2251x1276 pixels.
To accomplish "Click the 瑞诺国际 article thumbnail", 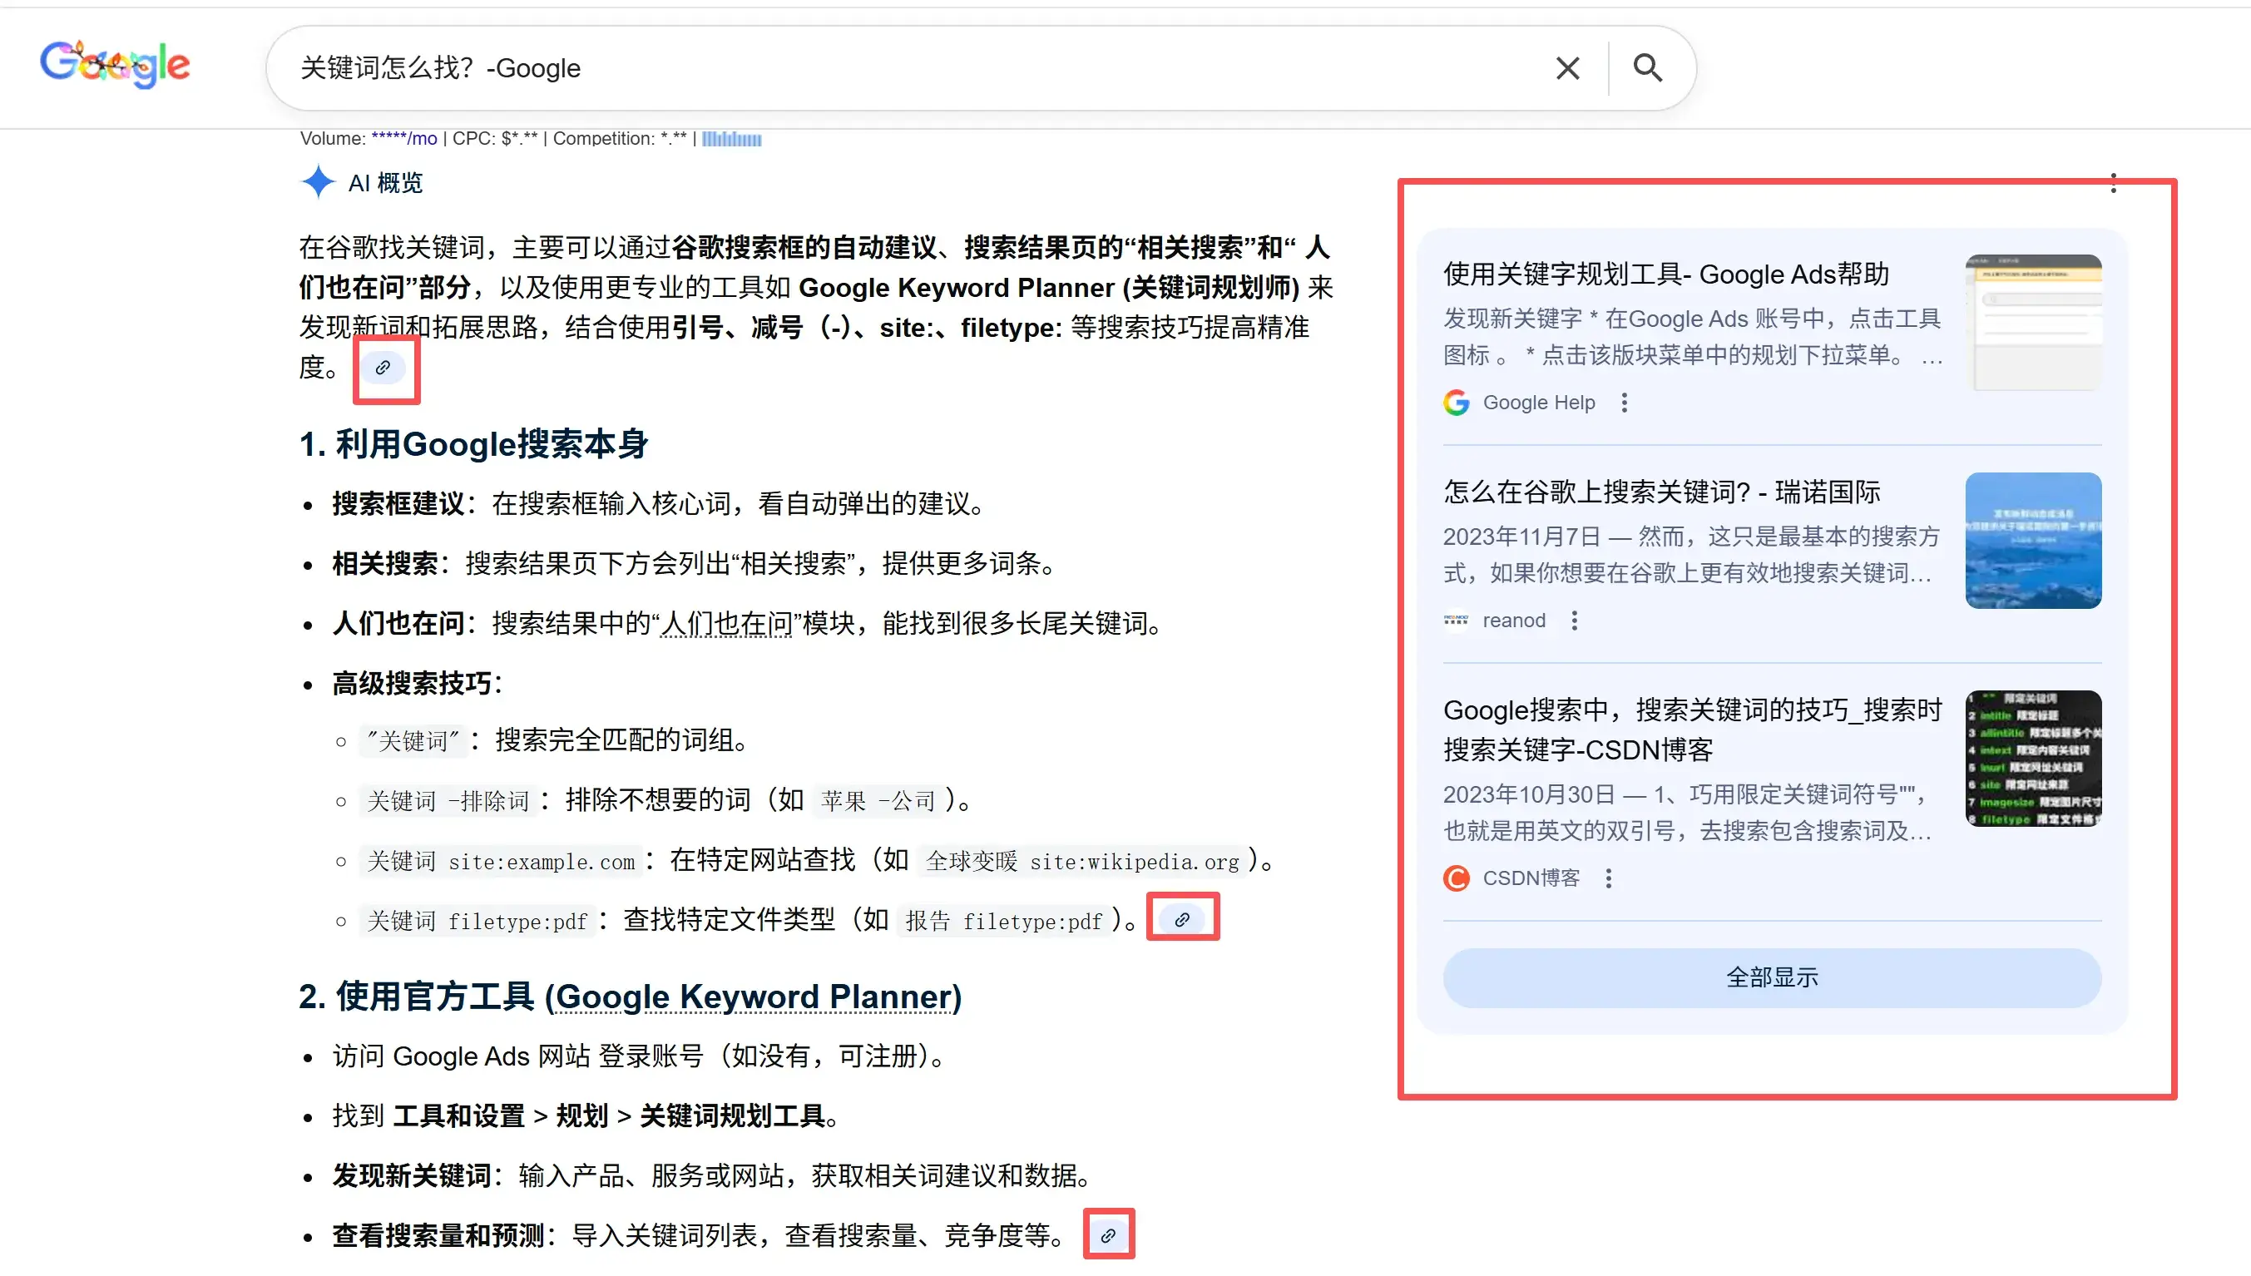I will click(2034, 540).
